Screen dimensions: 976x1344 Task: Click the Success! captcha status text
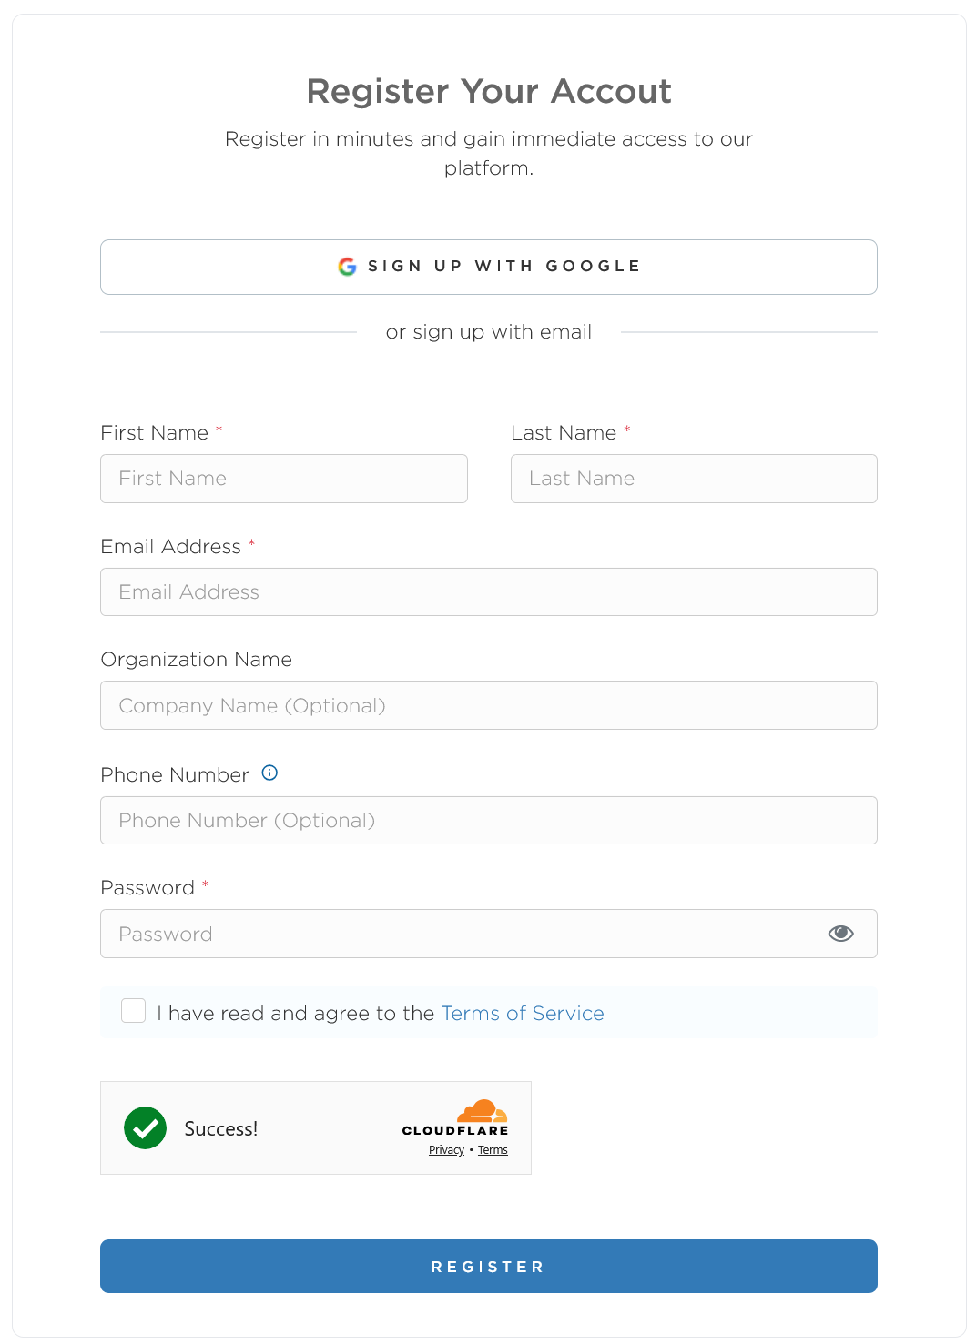[x=221, y=1129]
